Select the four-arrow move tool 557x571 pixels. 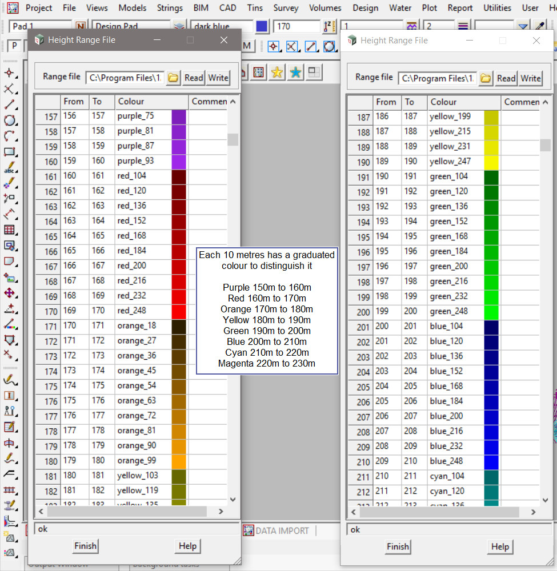coord(10,293)
